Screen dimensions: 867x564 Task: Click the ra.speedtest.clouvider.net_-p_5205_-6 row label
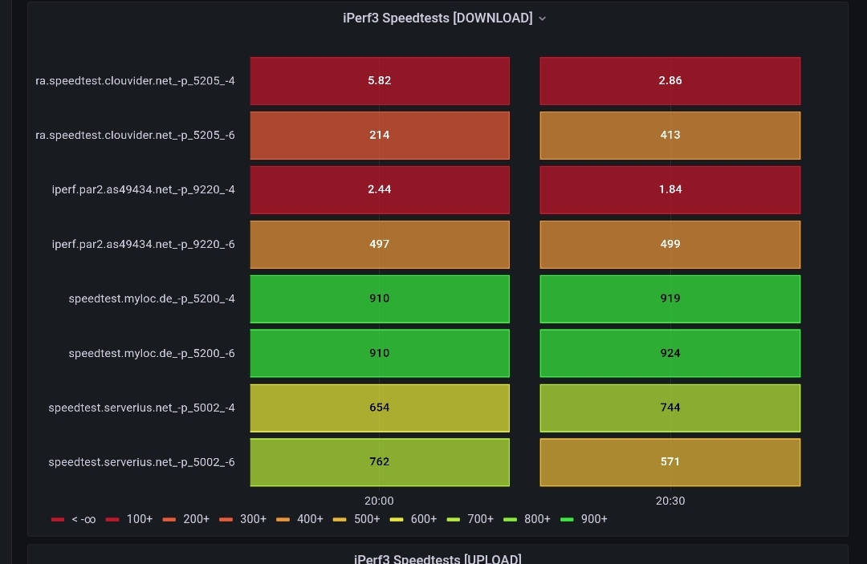coord(135,136)
